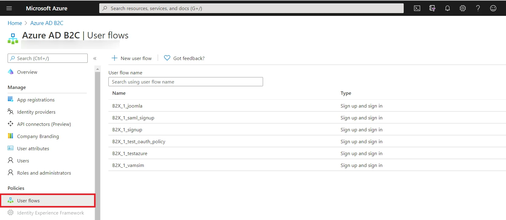Open the help question mark icon

478,8
